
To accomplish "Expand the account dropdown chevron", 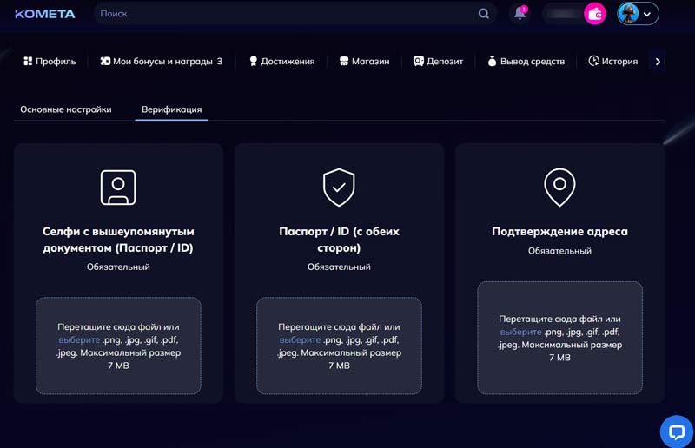I will 647,14.
